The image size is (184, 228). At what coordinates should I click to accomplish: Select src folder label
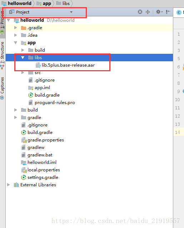[x=38, y=73]
